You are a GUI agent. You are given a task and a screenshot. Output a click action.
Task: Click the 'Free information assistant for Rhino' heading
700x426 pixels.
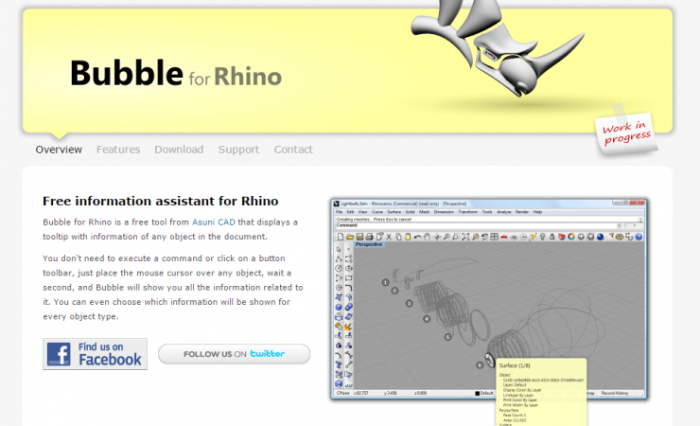pos(160,201)
